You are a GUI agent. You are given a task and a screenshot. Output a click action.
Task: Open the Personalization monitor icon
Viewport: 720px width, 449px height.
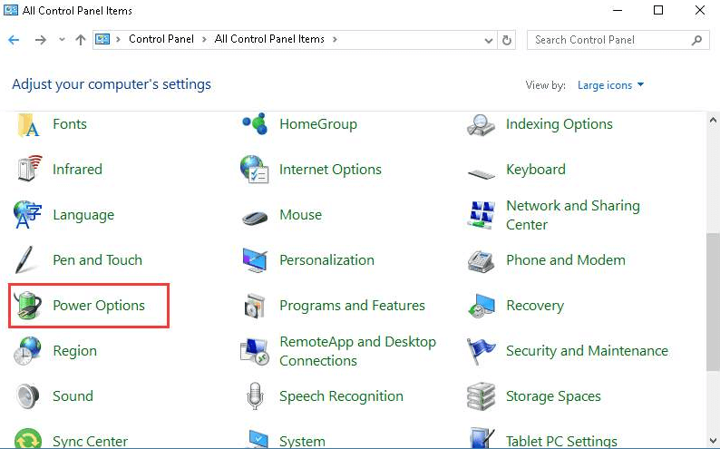(x=255, y=259)
